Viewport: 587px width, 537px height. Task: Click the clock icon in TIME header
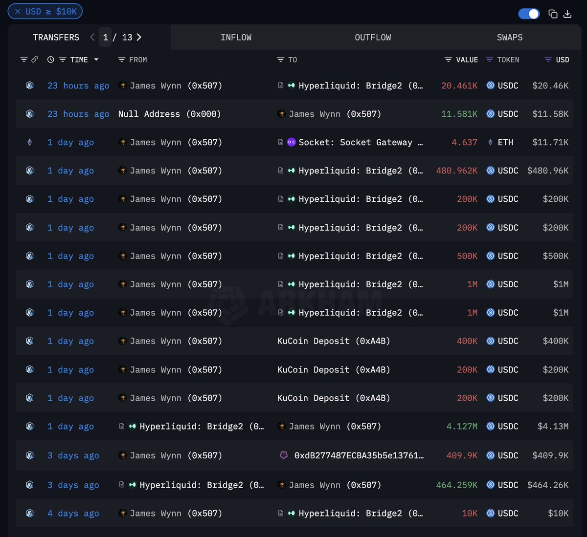click(50, 60)
